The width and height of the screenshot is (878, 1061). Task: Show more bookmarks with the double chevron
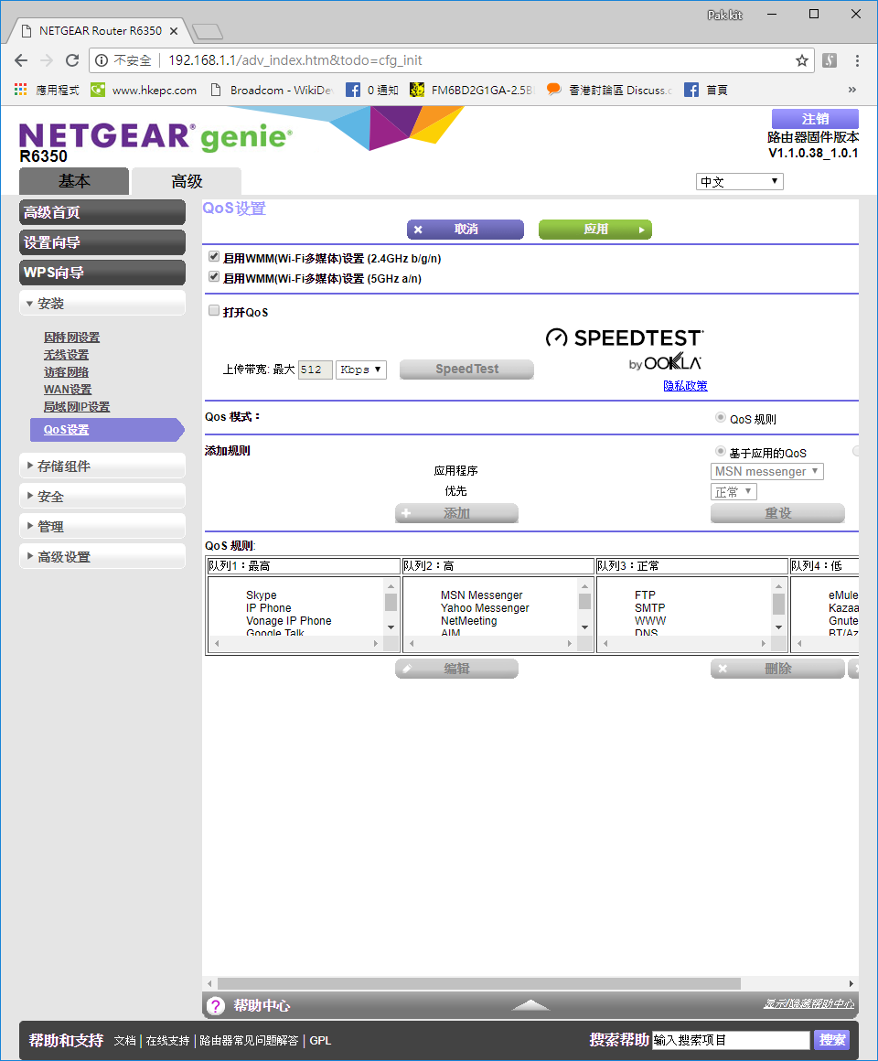851,90
